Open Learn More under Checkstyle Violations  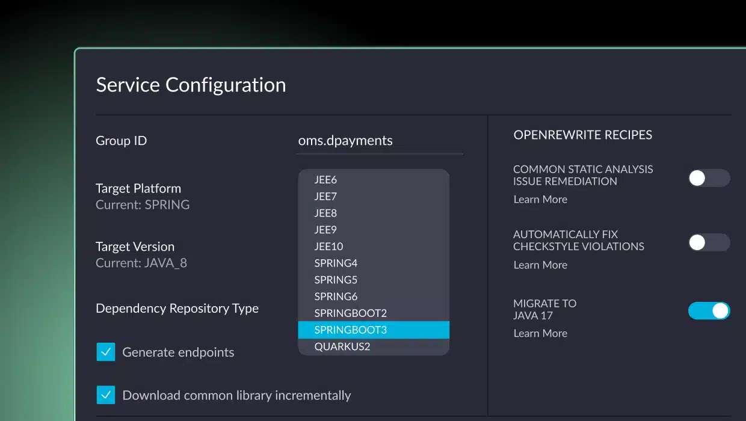[x=540, y=265]
